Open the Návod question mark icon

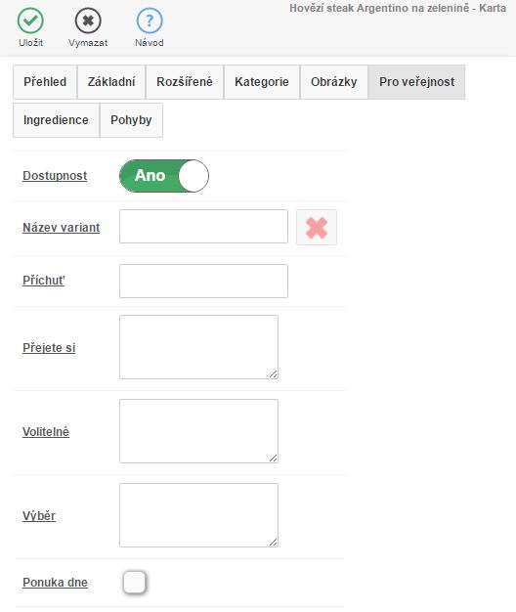[x=150, y=21]
